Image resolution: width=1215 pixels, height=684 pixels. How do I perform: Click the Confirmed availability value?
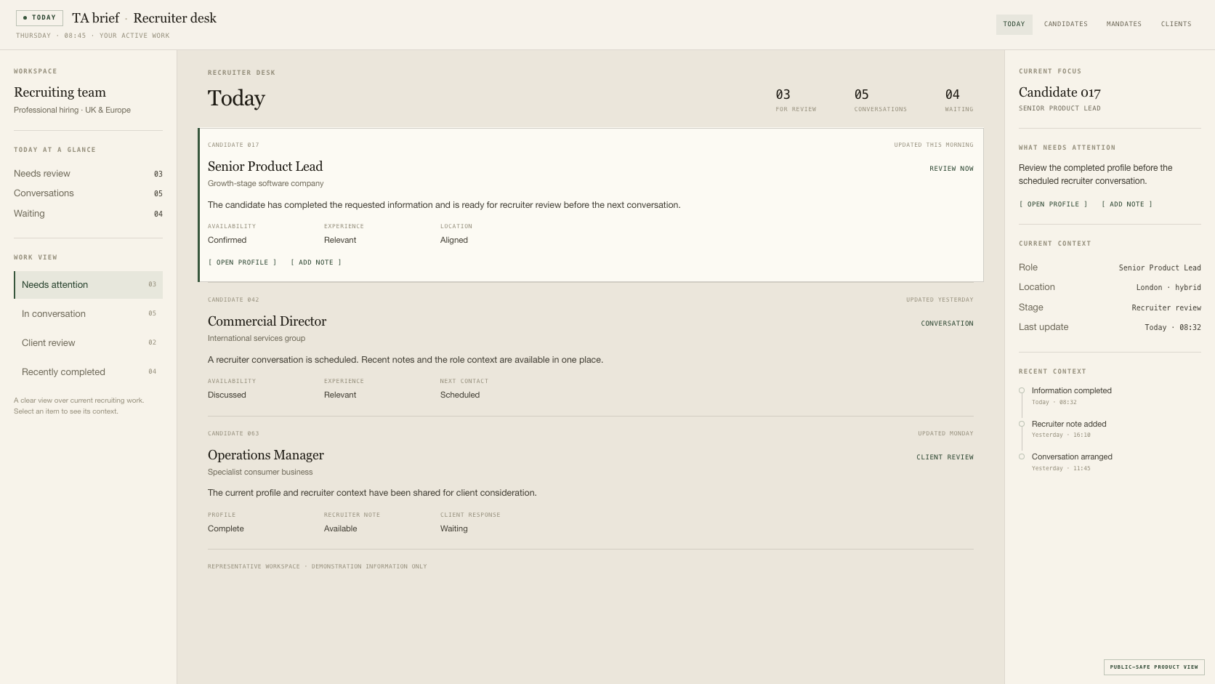coord(227,241)
